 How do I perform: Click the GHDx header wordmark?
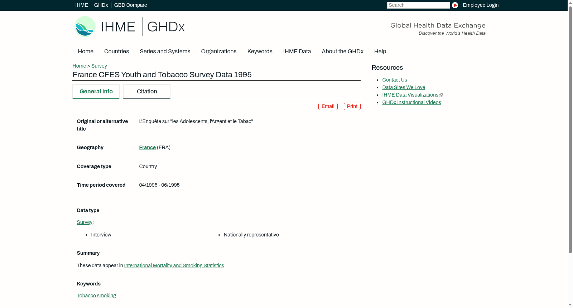166,27
